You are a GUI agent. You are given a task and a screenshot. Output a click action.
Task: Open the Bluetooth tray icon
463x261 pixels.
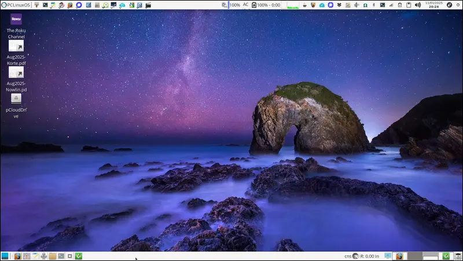coord(373,5)
